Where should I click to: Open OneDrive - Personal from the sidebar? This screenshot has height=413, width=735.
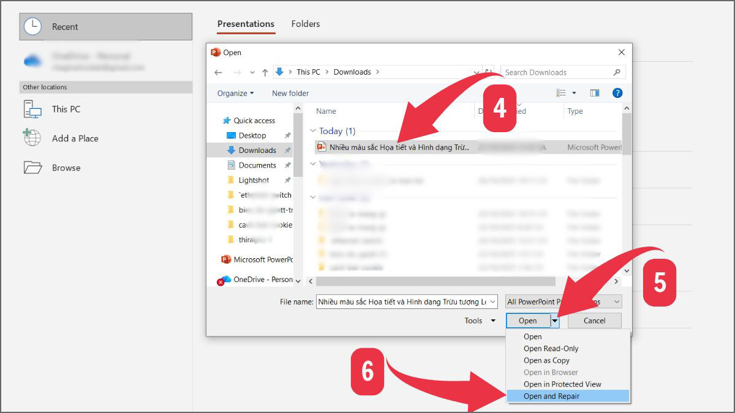click(x=261, y=280)
